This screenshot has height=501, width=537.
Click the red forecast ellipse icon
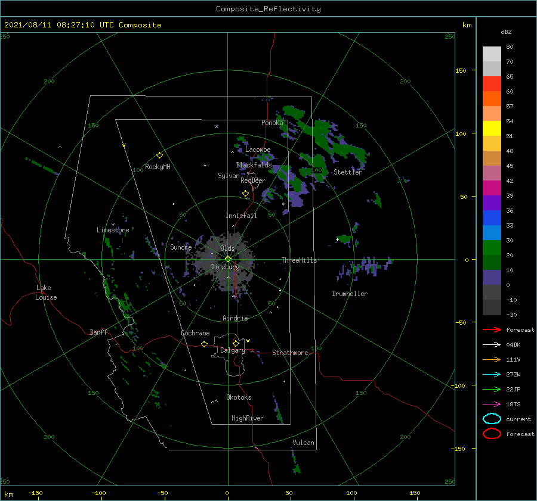point(492,434)
